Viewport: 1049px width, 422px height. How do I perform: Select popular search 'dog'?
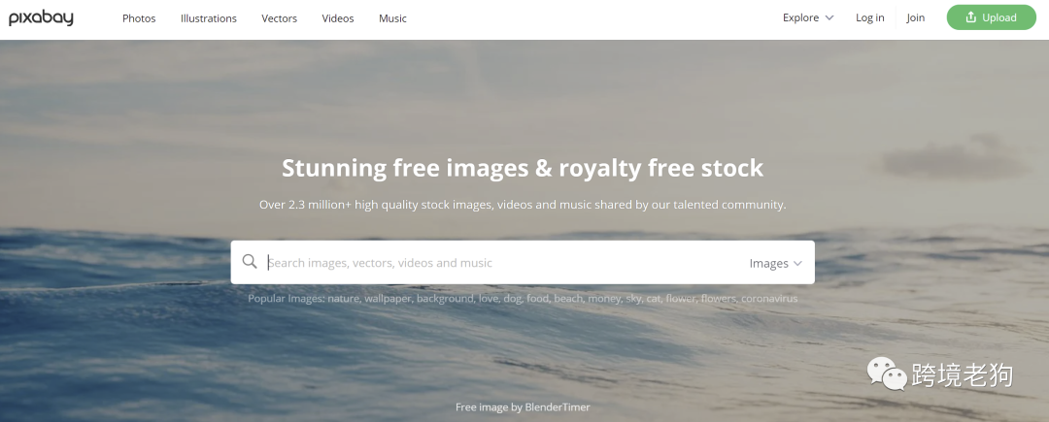(x=513, y=299)
